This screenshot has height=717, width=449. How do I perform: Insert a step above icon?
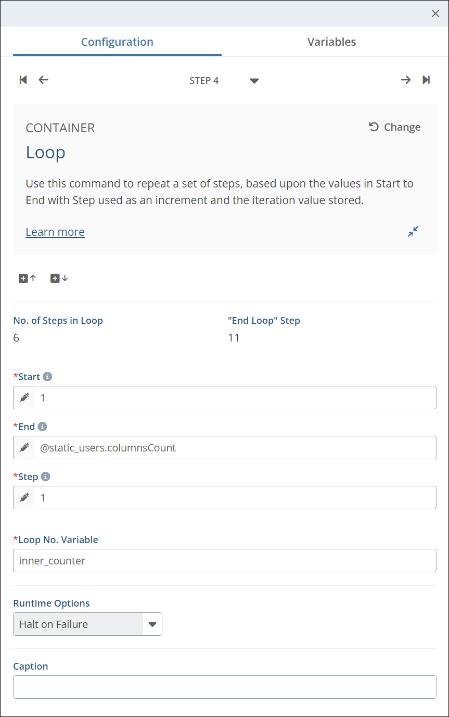28,278
